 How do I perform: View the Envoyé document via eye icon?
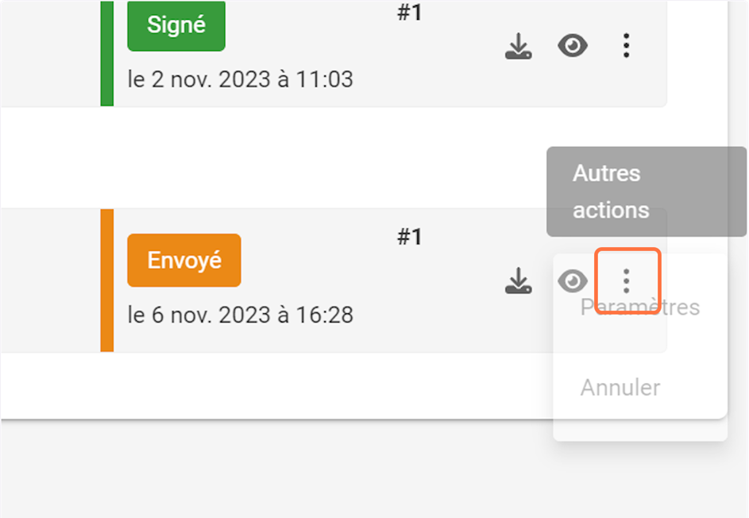coord(572,280)
